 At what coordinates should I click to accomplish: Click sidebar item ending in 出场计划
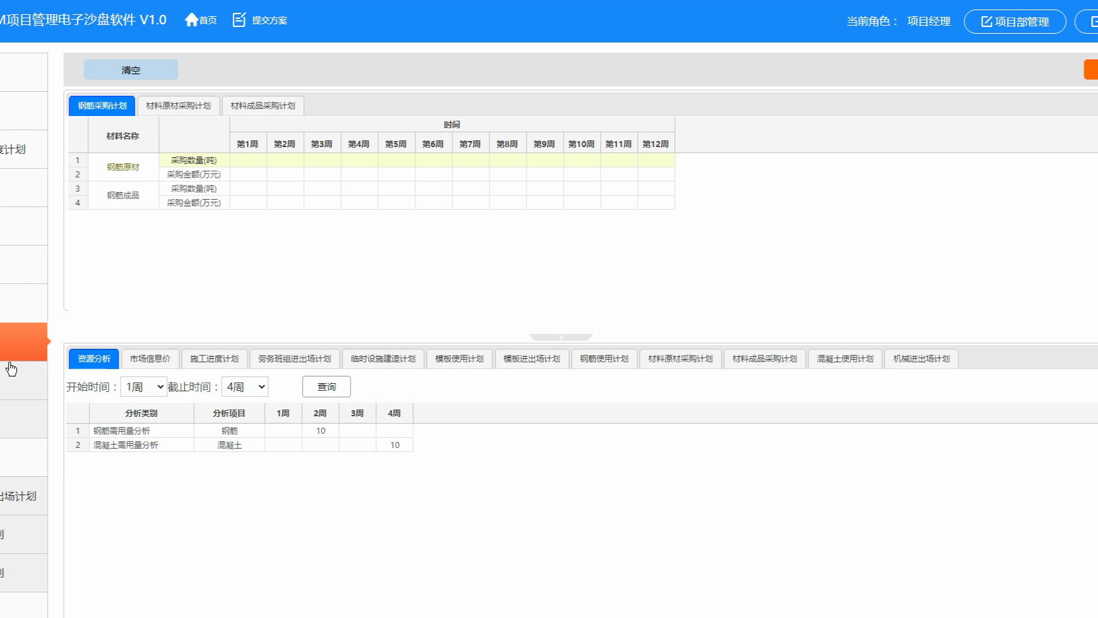tap(24, 496)
